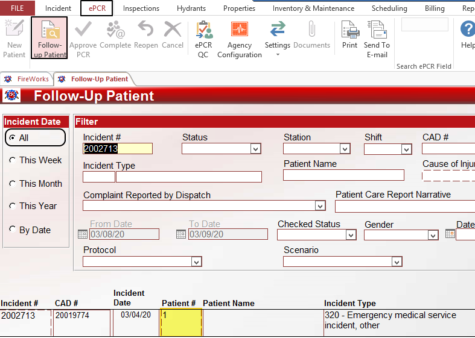Screen dimensions: 475x338
Task: Expand the arrow under Settings
Action: pos(278,55)
